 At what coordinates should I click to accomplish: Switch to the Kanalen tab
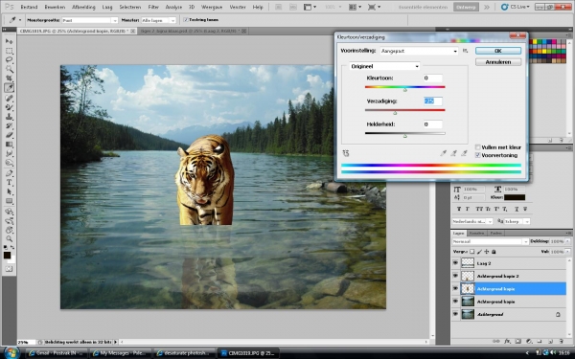[x=476, y=233]
